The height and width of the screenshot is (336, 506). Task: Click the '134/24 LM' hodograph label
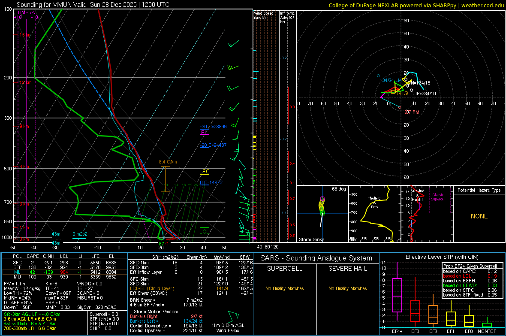(x=391, y=80)
